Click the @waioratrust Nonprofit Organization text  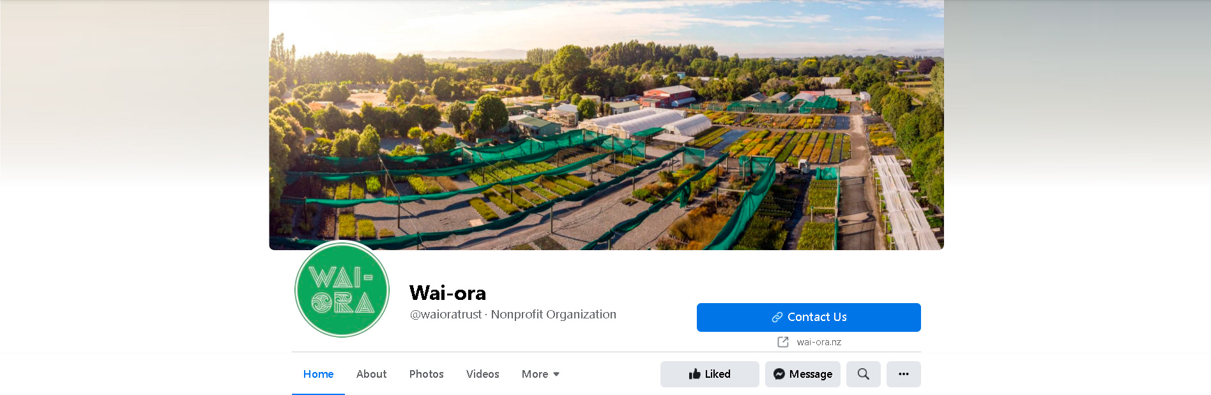click(x=513, y=314)
